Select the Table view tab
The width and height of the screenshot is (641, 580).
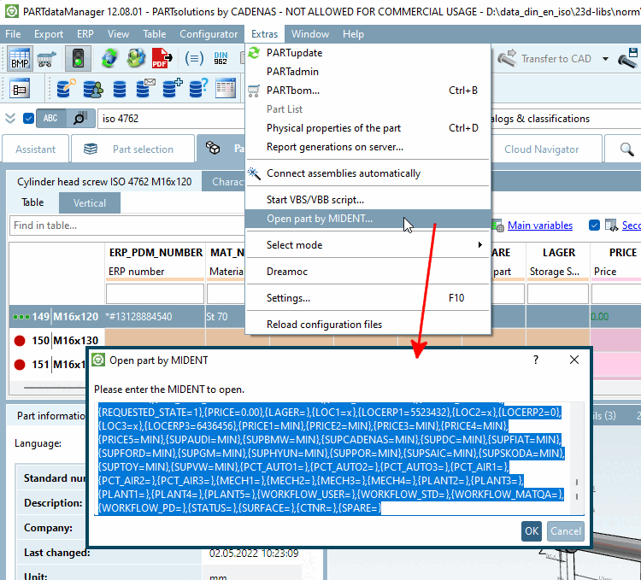coord(32,202)
